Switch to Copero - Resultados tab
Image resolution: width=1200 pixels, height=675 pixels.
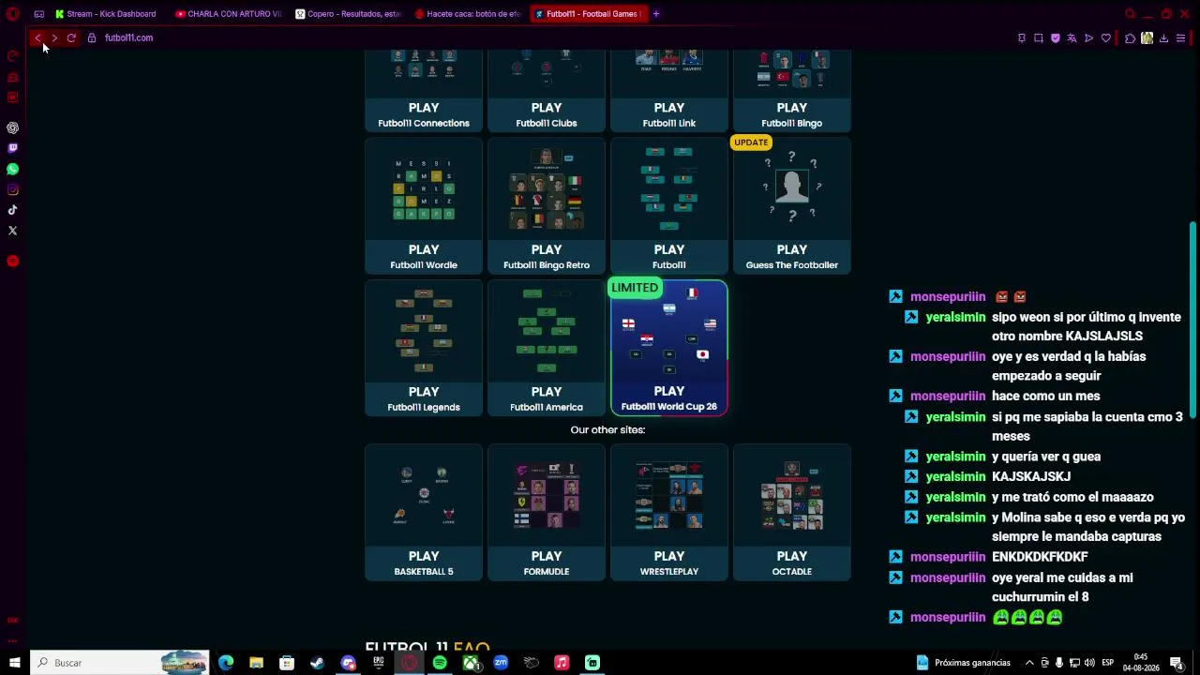[x=349, y=14]
